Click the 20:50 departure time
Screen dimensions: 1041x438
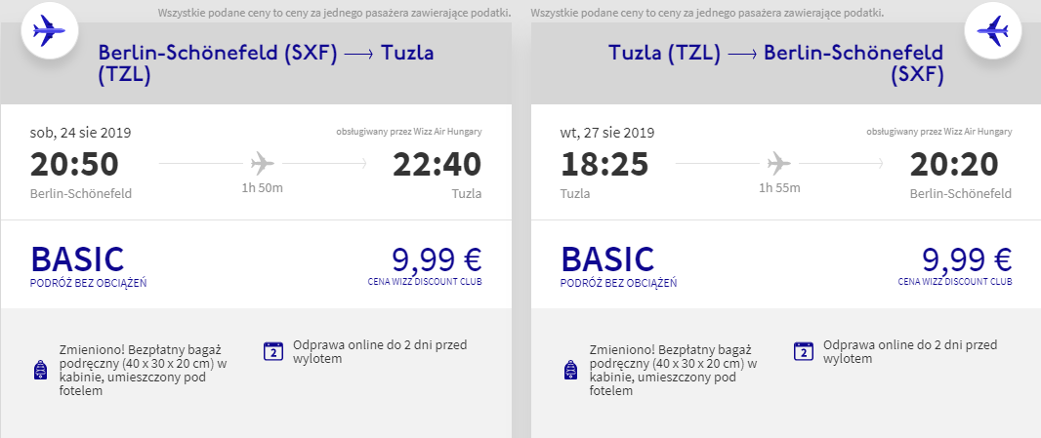tap(74, 165)
